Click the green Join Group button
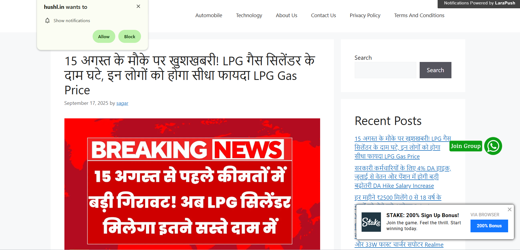Image resolution: width=520 pixels, height=250 pixels. [466, 146]
